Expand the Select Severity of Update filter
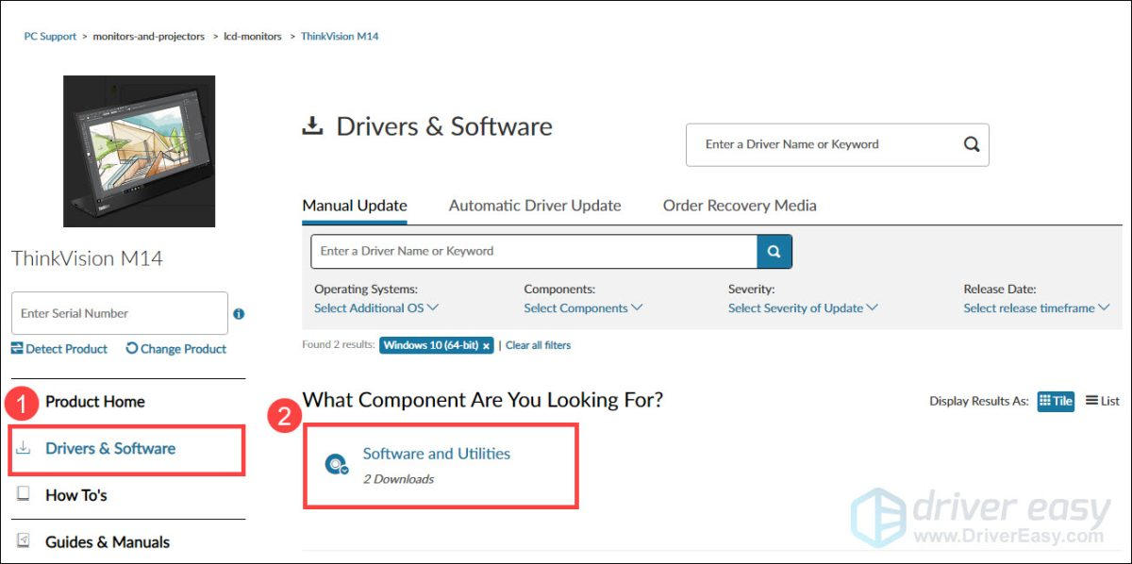This screenshot has height=564, width=1132. [x=803, y=307]
